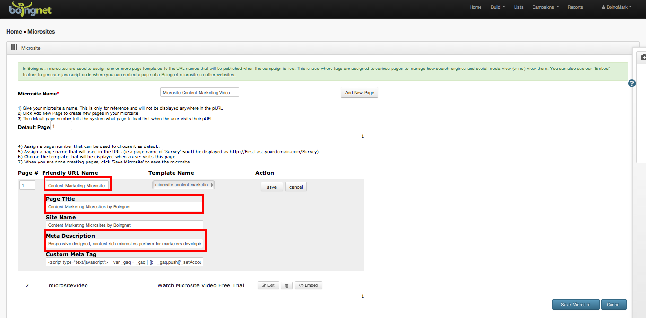The image size is (646, 318).
Task: Save the page 1 row
Action: click(271, 187)
